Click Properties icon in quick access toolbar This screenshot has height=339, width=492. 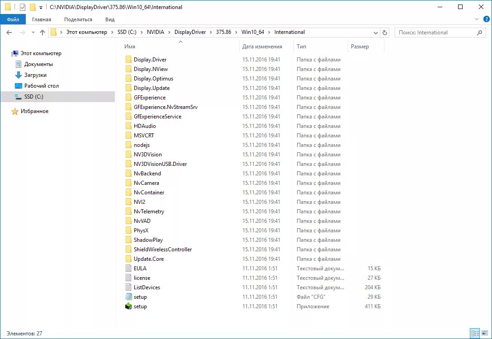22,7
